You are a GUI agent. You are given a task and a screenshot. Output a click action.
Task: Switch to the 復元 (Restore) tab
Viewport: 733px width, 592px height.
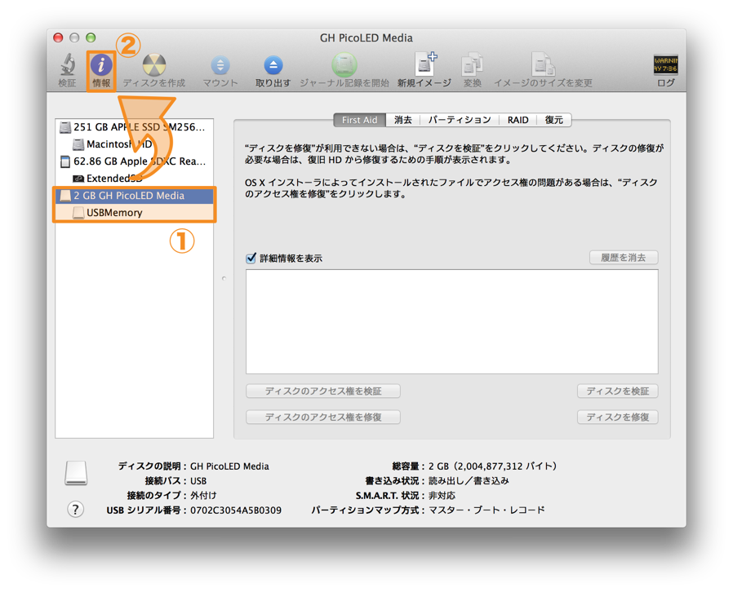[554, 120]
